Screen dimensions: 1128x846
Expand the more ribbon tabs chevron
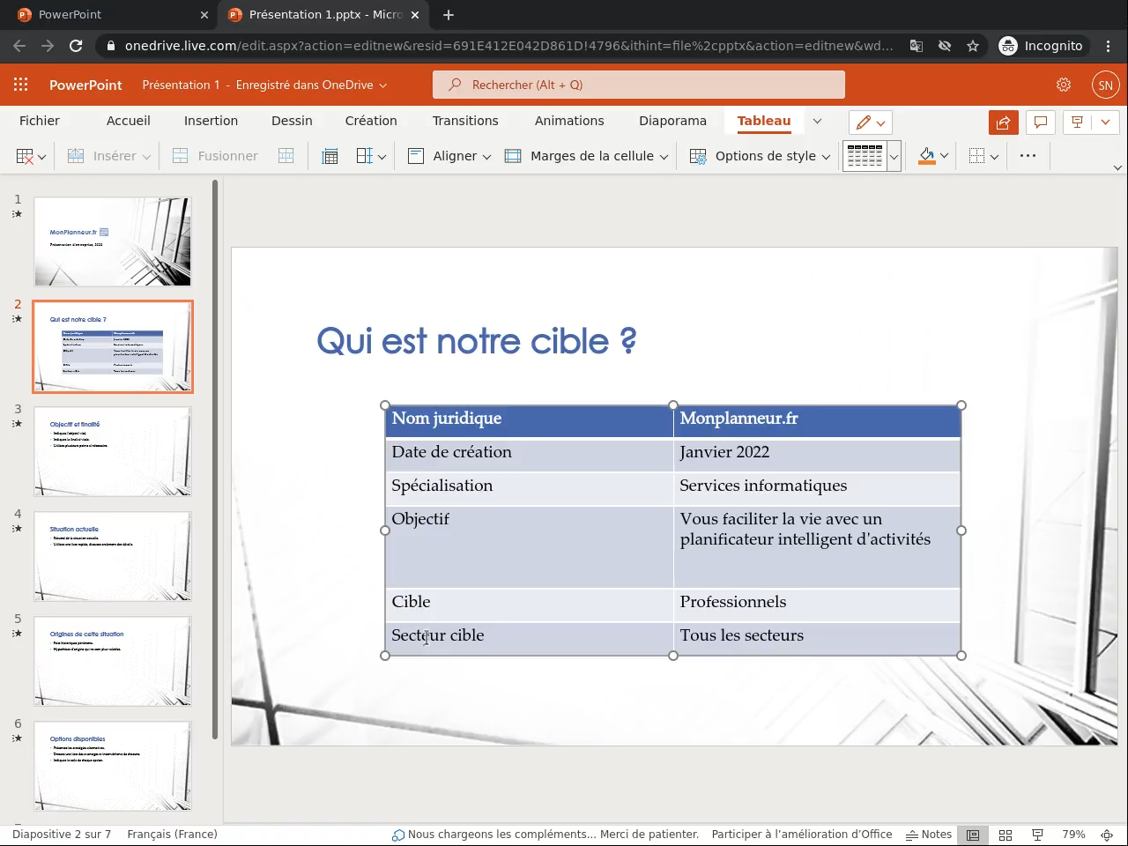pyautogui.click(x=817, y=122)
